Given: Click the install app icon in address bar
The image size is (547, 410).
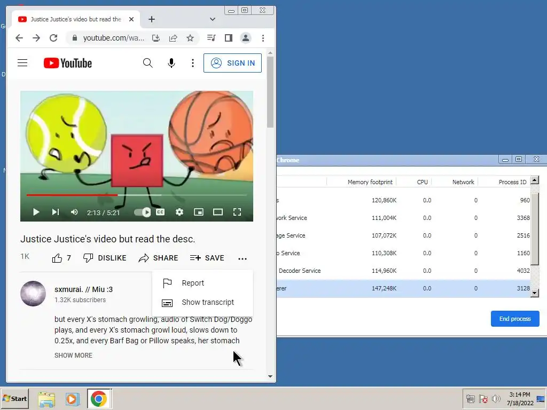Looking at the screenshot, I should tap(156, 38).
